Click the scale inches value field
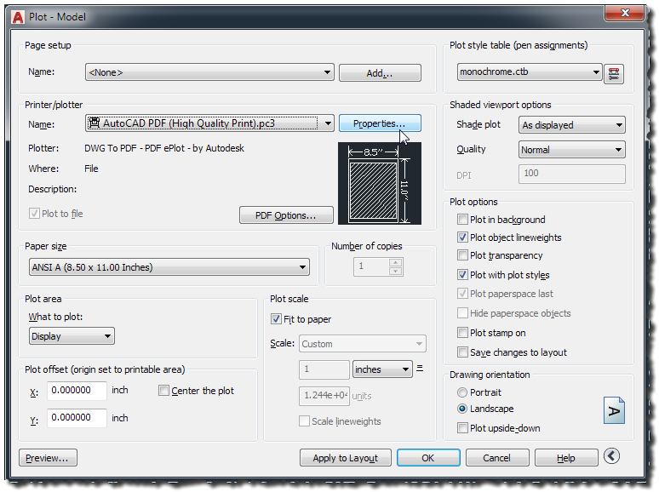Viewport: 659px width, 492px height. [x=324, y=369]
